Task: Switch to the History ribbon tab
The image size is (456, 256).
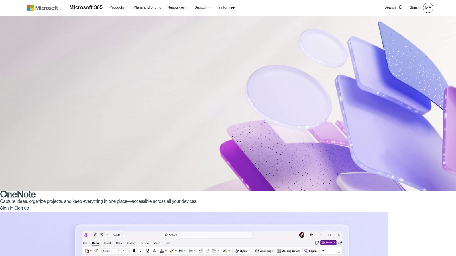Action: pyautogui.click(x=131, y=243)
